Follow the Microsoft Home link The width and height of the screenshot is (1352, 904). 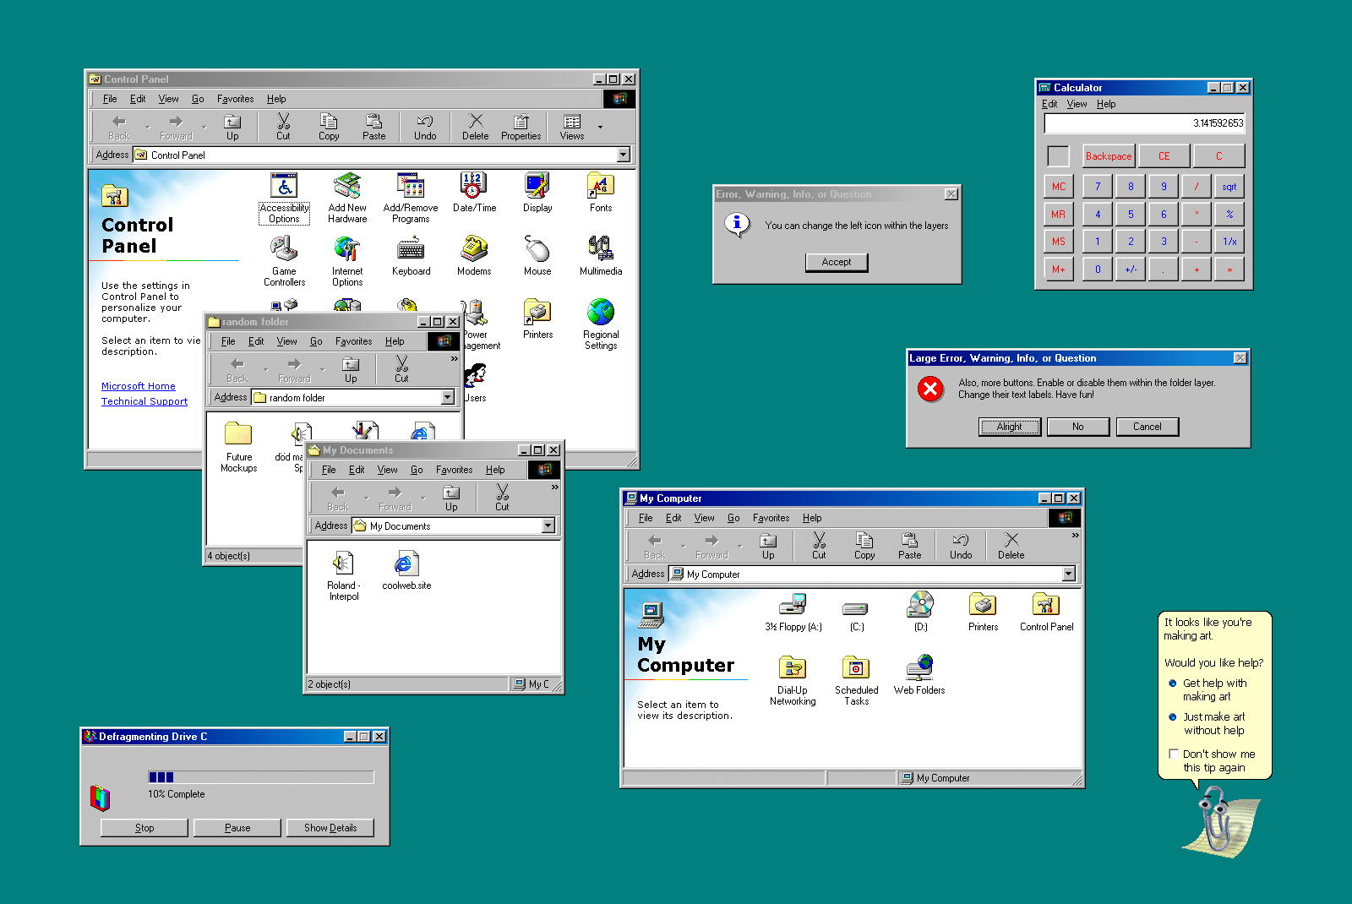coord(139,386)
